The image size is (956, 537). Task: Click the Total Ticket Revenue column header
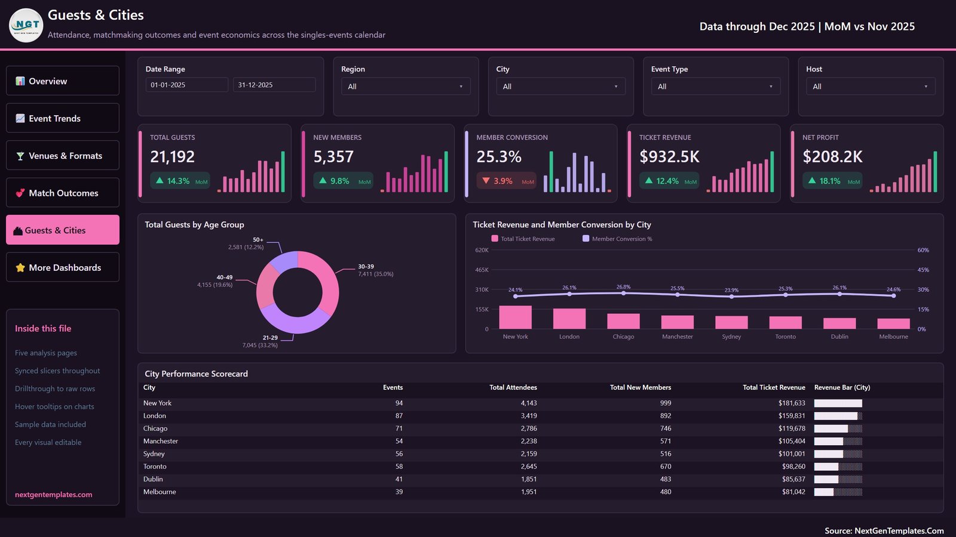click(774, 387)
